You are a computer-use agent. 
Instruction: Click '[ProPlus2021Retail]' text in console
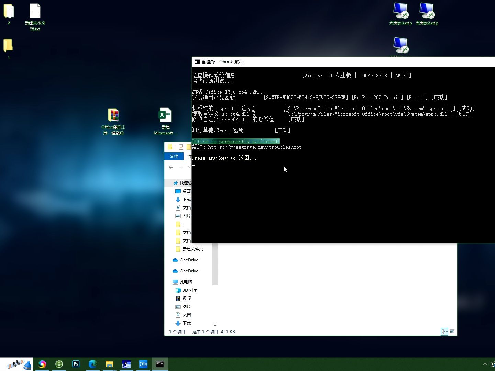pyautogui.click(x=377, y=98)
